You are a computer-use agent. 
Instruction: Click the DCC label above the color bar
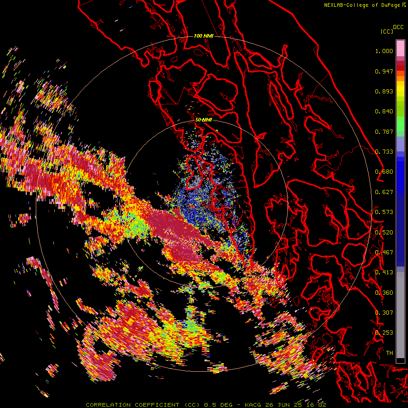(398, 27)
